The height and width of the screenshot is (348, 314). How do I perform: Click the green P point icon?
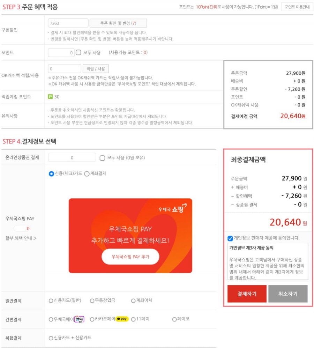(50, 97)
